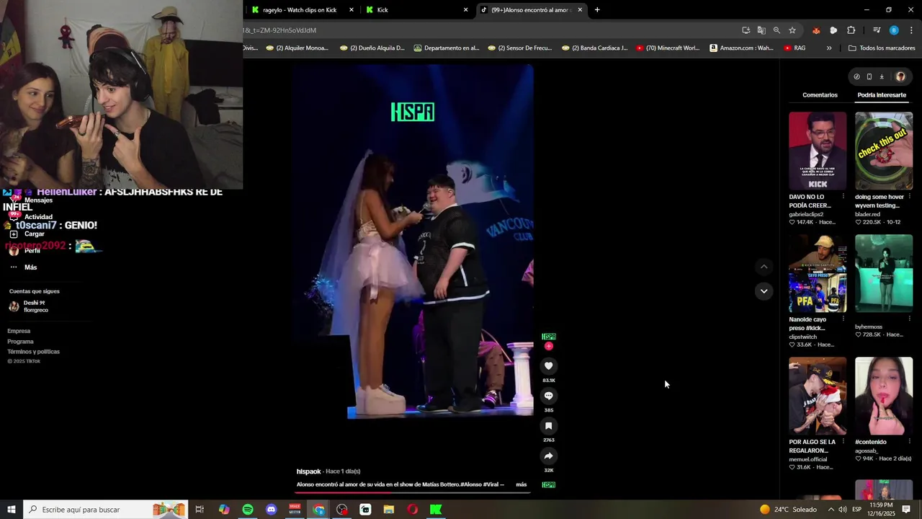The image size is (922, 519).
Task: Open byhermoss video thumbnail
Action: [x=884, y=273]
